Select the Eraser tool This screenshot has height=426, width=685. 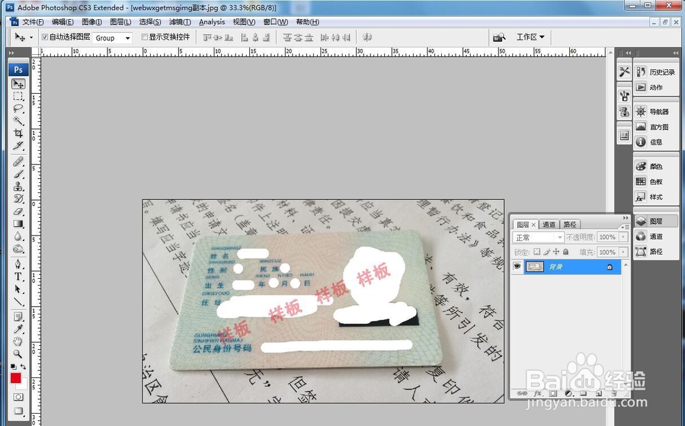coord(18,212)
